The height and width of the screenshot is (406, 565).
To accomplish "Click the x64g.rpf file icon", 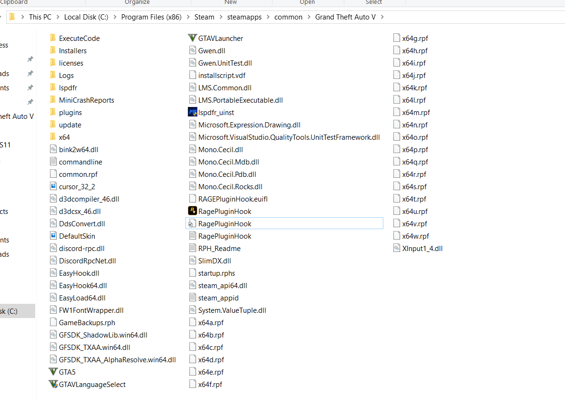I will 396,38.
